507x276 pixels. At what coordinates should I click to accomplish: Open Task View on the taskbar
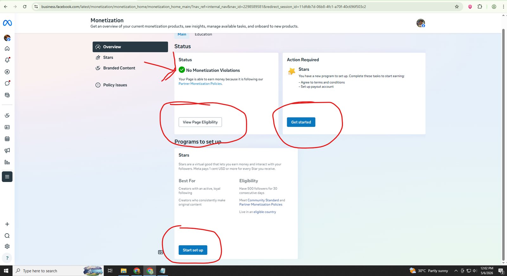[x=110, y=271]
